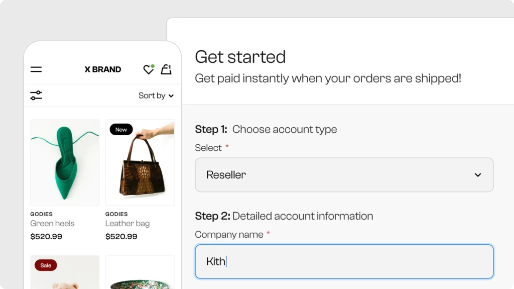Click the Company name label
Image resolution: width=514 pixels, height=289 pixels.
click(x=229, y=235)
